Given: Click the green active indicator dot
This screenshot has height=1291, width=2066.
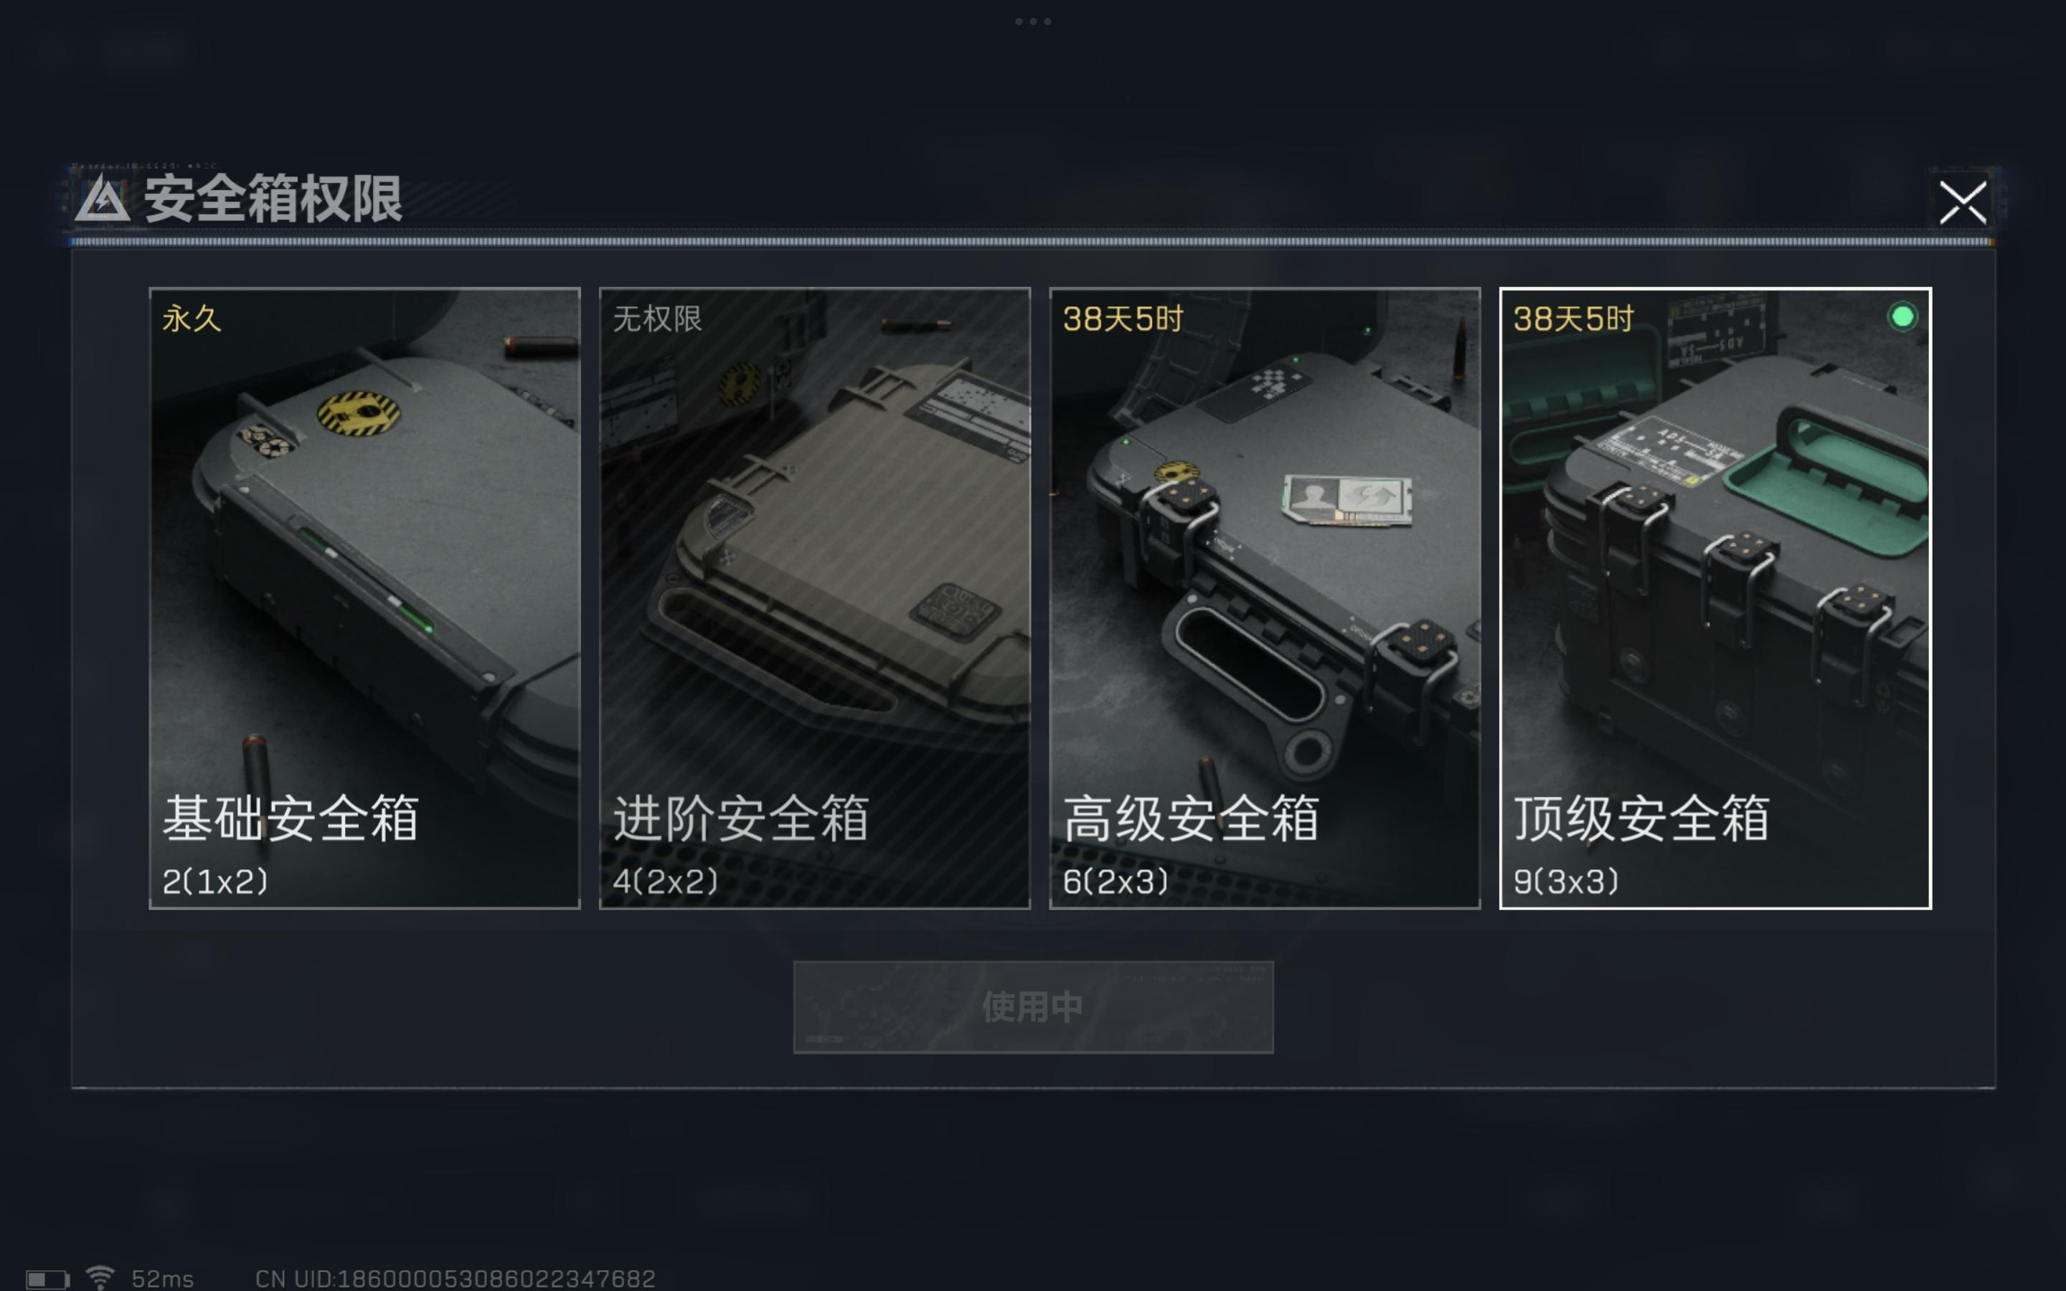Looking at the screenshot, I should [x=1902, y=317].
